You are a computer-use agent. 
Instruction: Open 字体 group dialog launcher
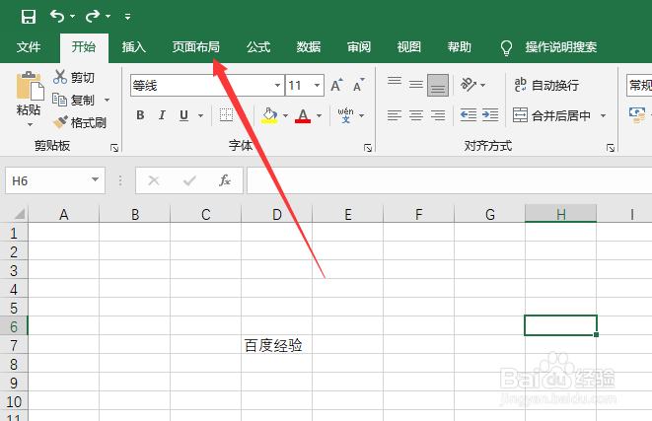[368, 148]
